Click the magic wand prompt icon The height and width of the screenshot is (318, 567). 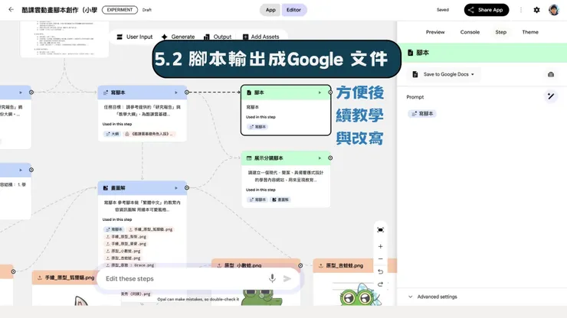551,96
